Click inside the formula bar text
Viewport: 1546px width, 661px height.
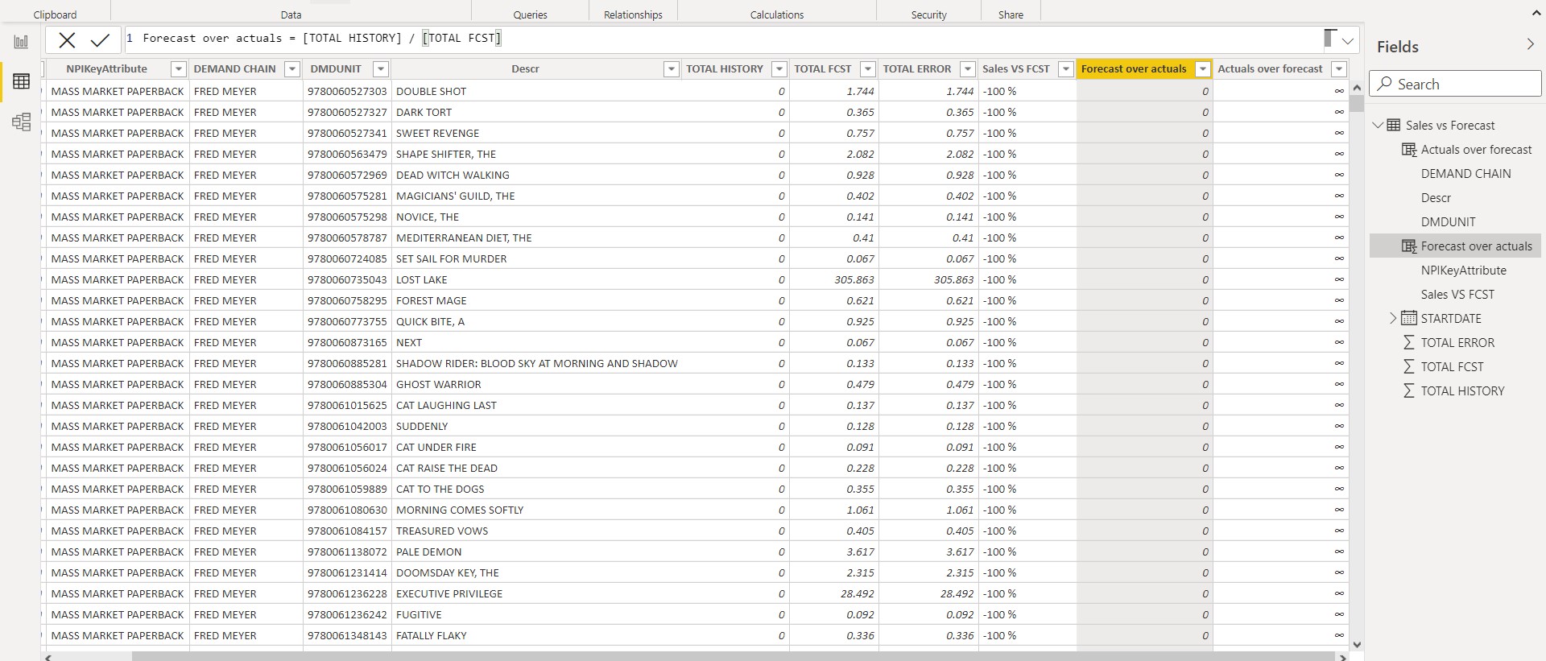tap(322, 38)
